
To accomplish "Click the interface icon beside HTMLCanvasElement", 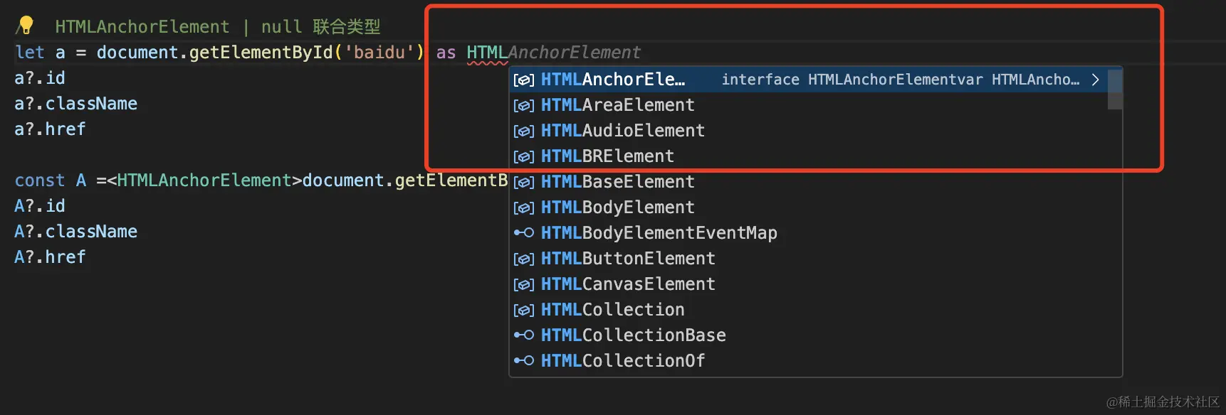I will coord(524,285).
